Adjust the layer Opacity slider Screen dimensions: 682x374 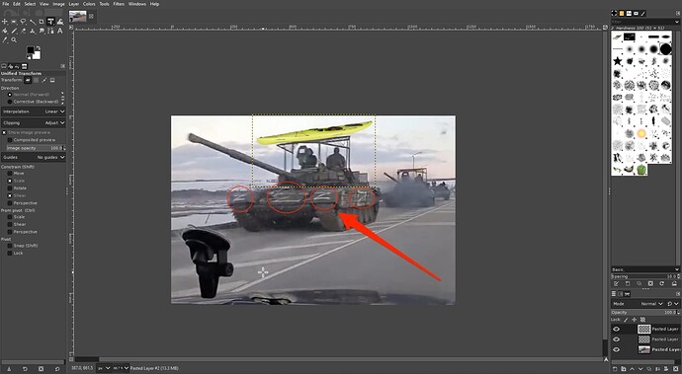(x=645, y=312)
